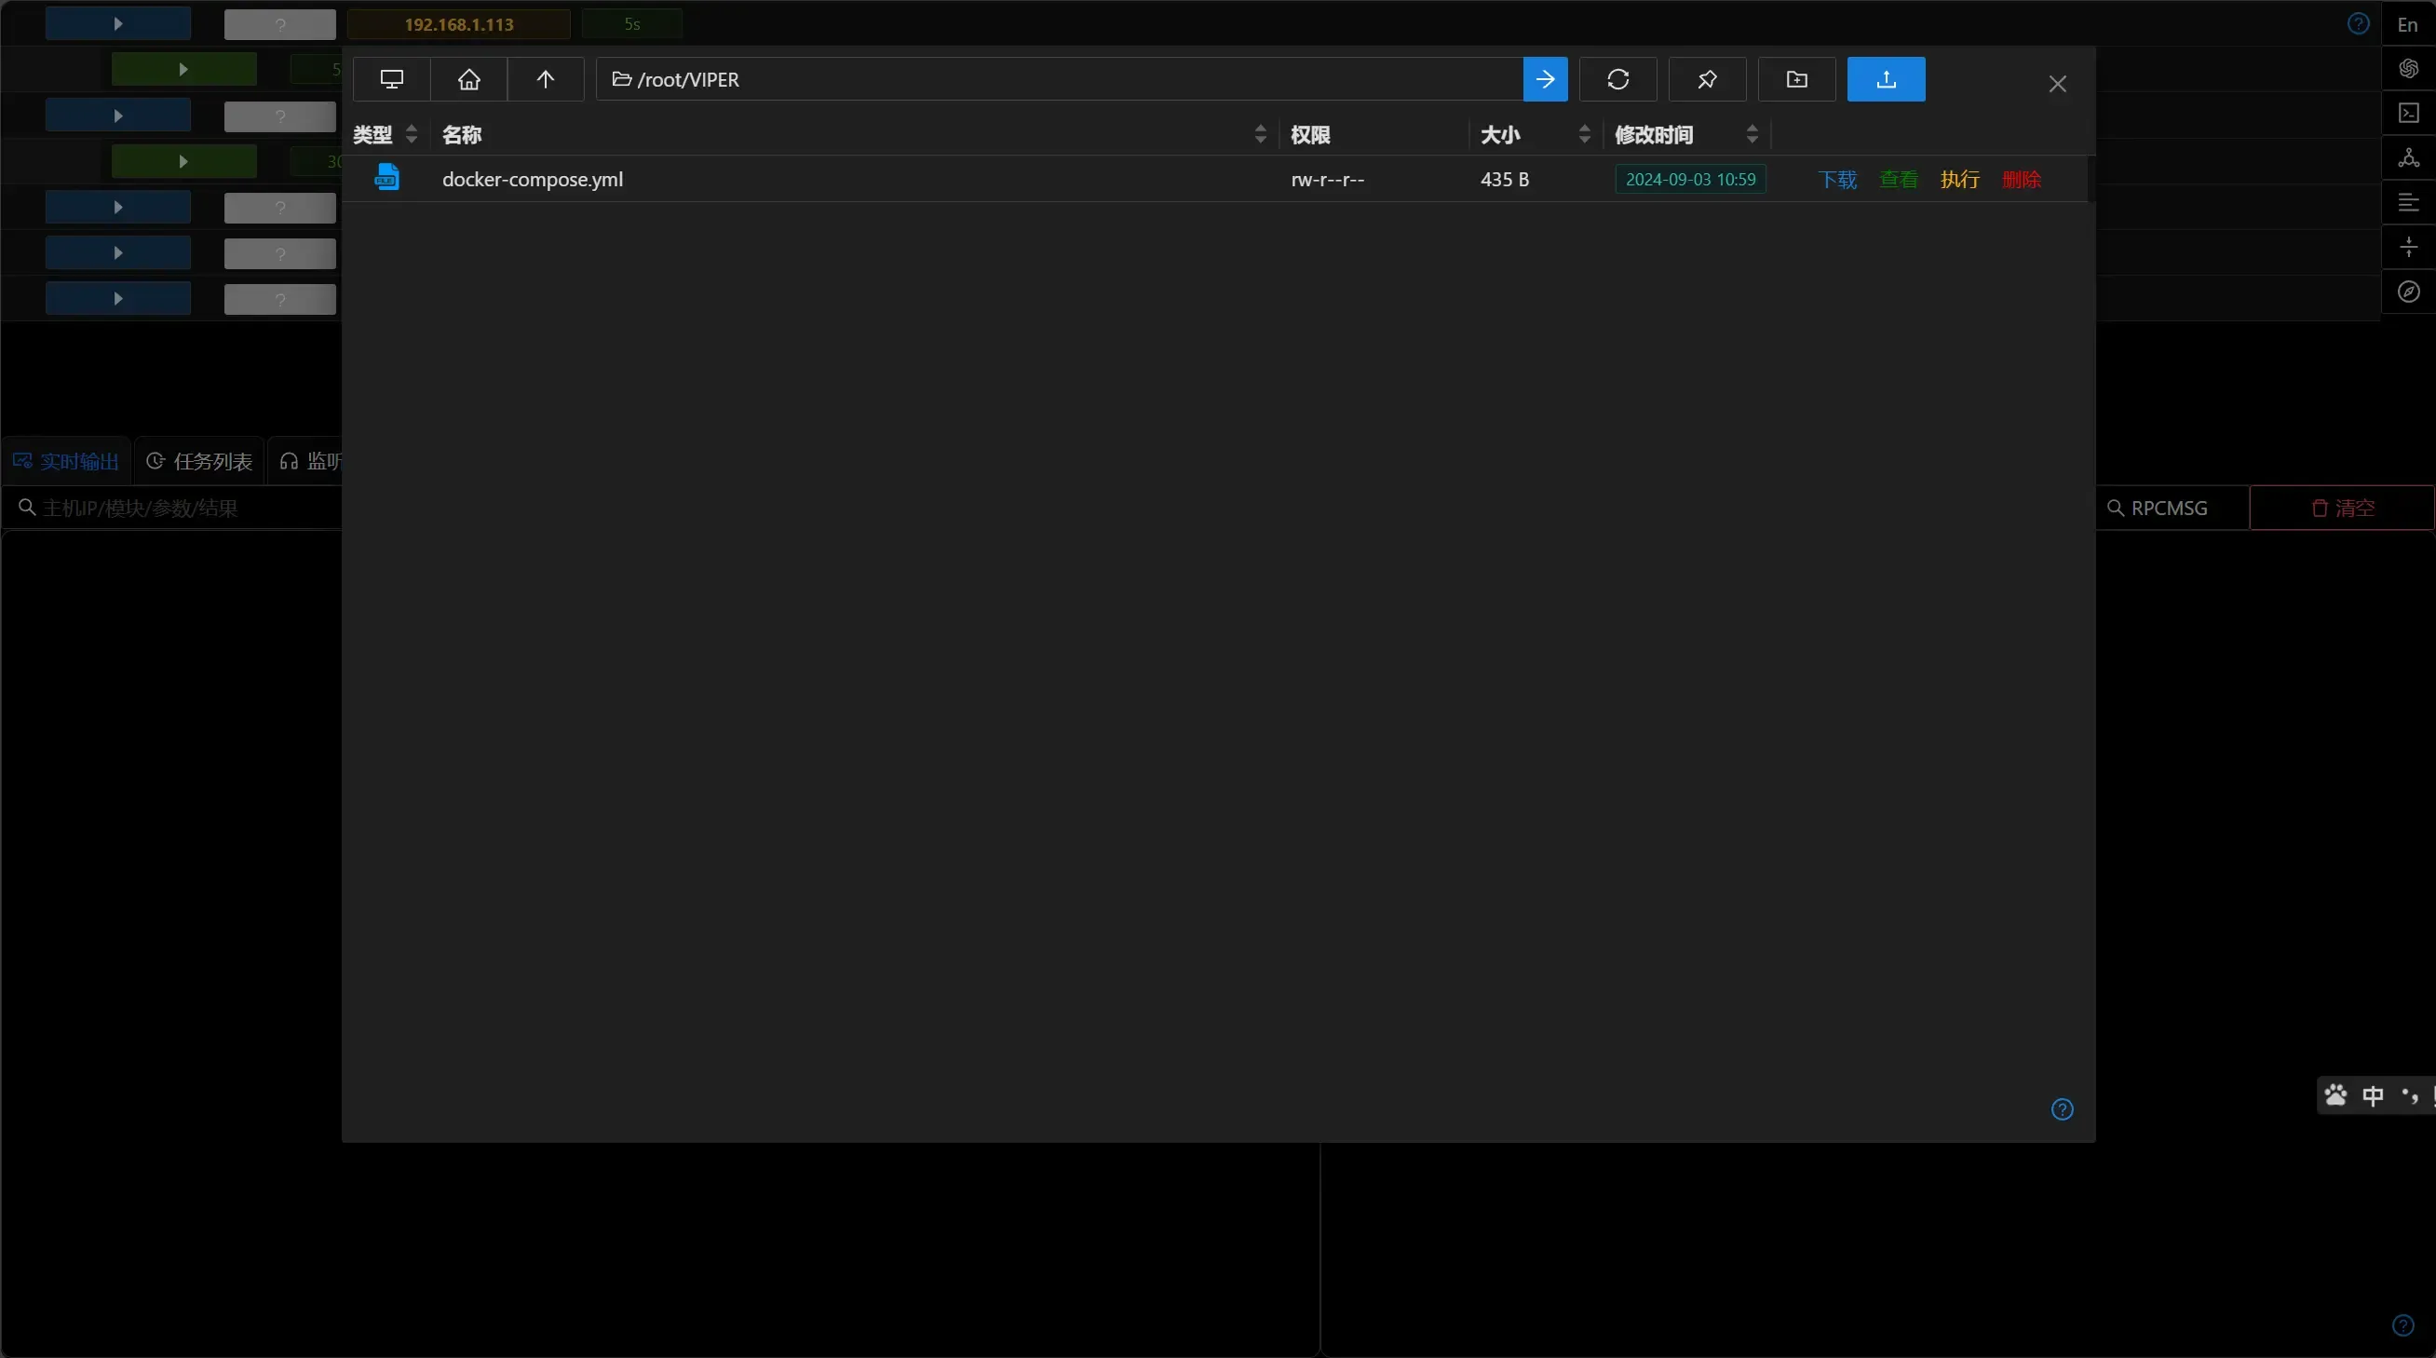This screenshot has height=1358, width=2436.
Task: Create a new folder with the folder-plus icon
Action: point(1797,79)
